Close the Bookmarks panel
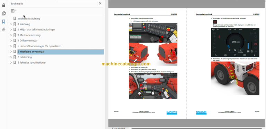Image resolution: width=266 pixels, height=129 pixels. tap(100, 3)
